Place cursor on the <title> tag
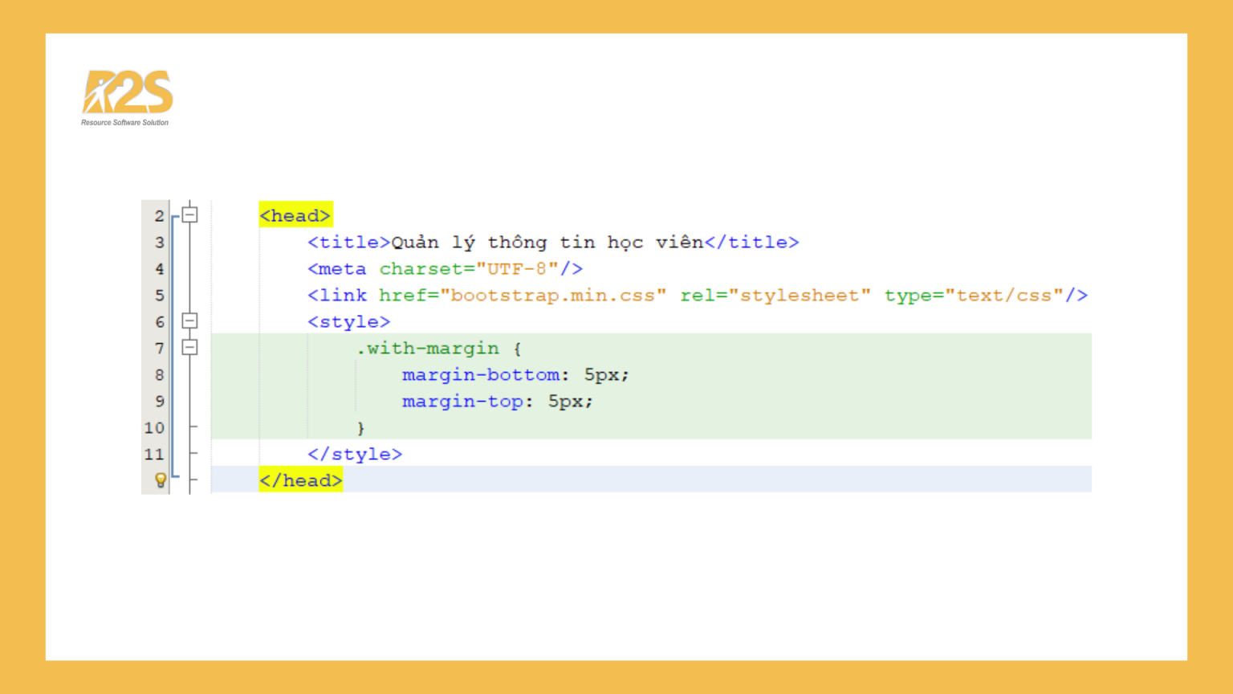The height and width of the screenshot is (694, 1233). (x=347, y=242)
